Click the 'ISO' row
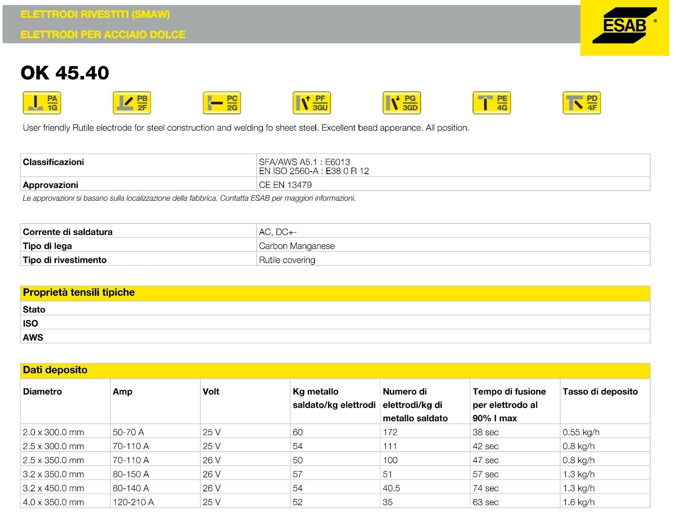 [335, 323]
